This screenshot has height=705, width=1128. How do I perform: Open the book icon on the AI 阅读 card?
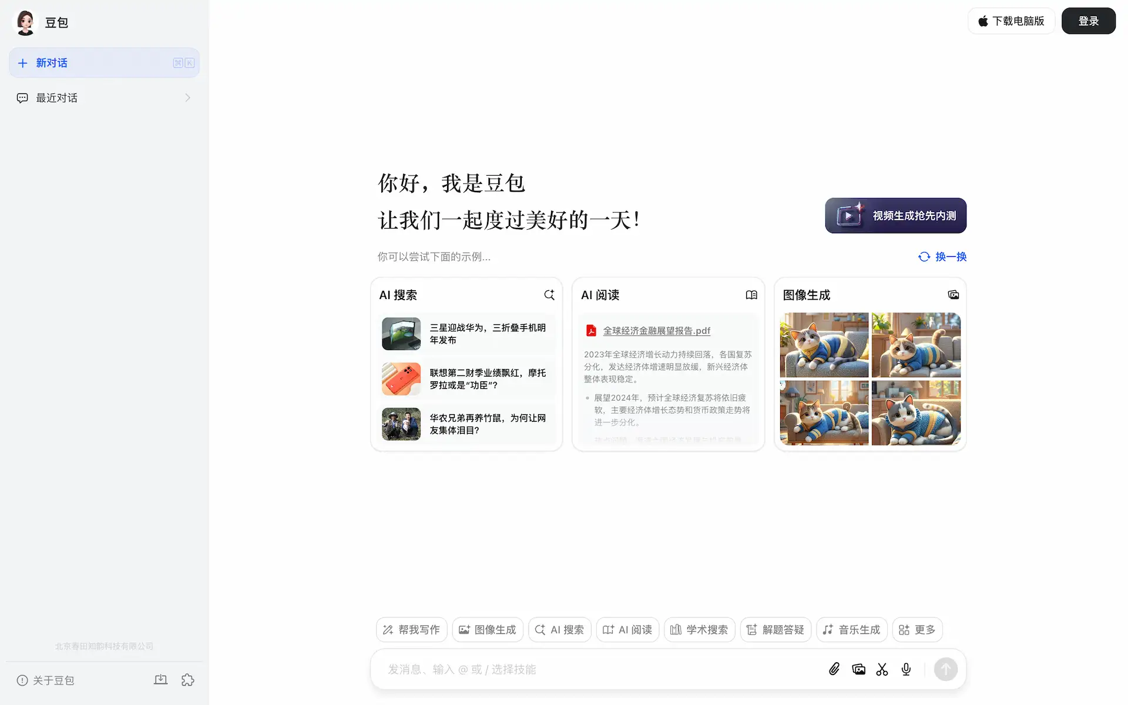751,295
